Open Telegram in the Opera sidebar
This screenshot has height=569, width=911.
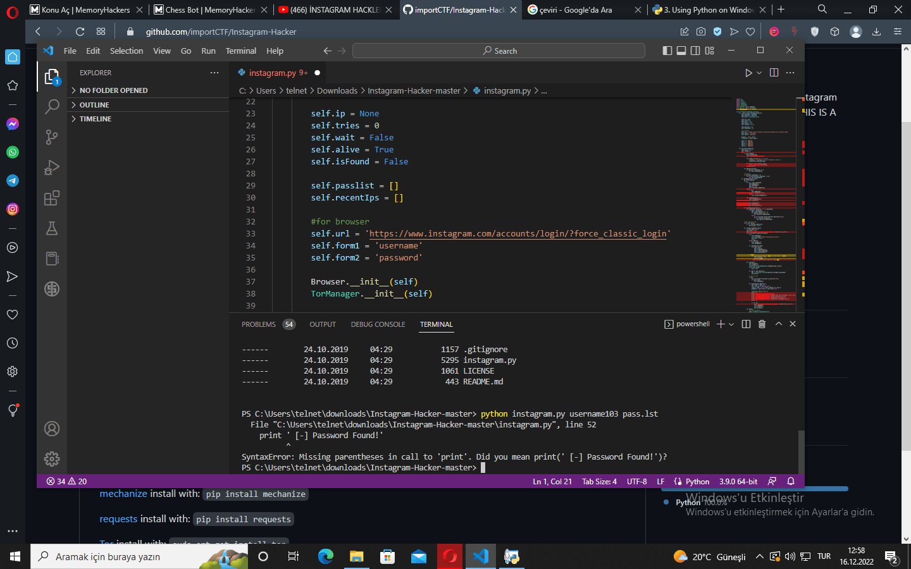point(12,181)
